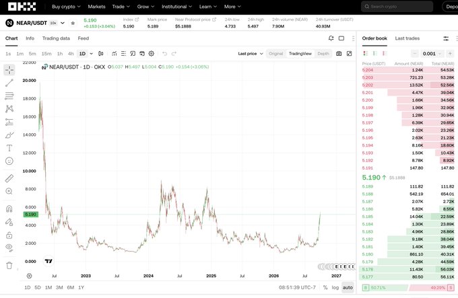Click the Search crypto field
The width and height of the screenshot is (458, 298).
point(397,7)
